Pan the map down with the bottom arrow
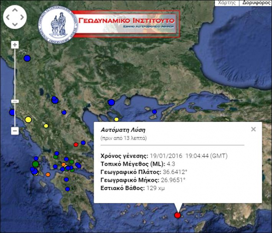The width and height of the screenshot is (272, 233). 15,24
